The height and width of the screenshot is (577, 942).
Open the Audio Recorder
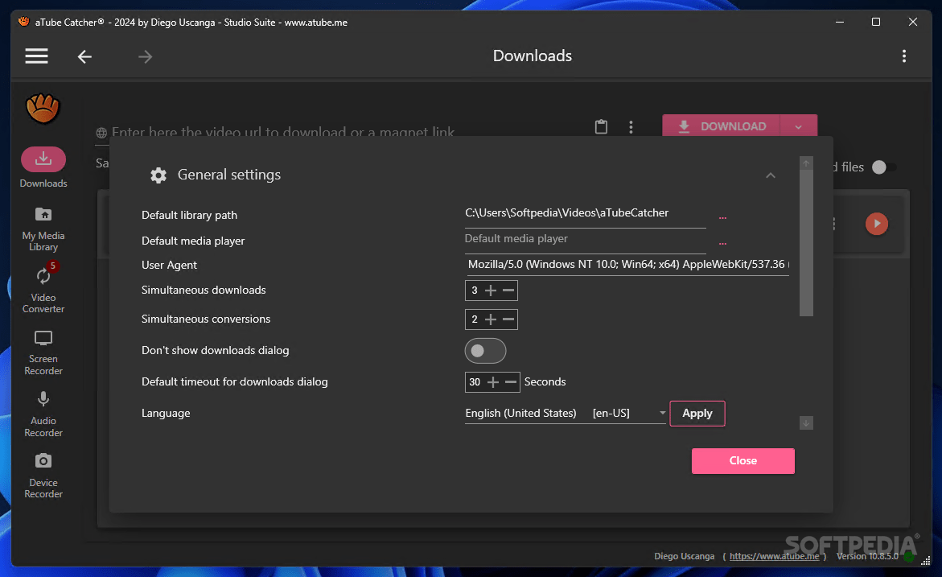[x=43, y=414]
